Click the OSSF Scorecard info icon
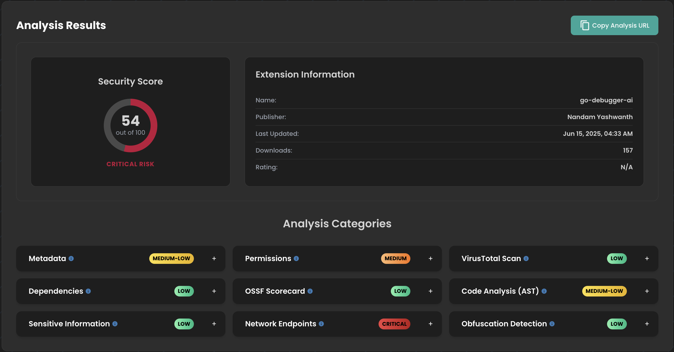 click(310, 291)
